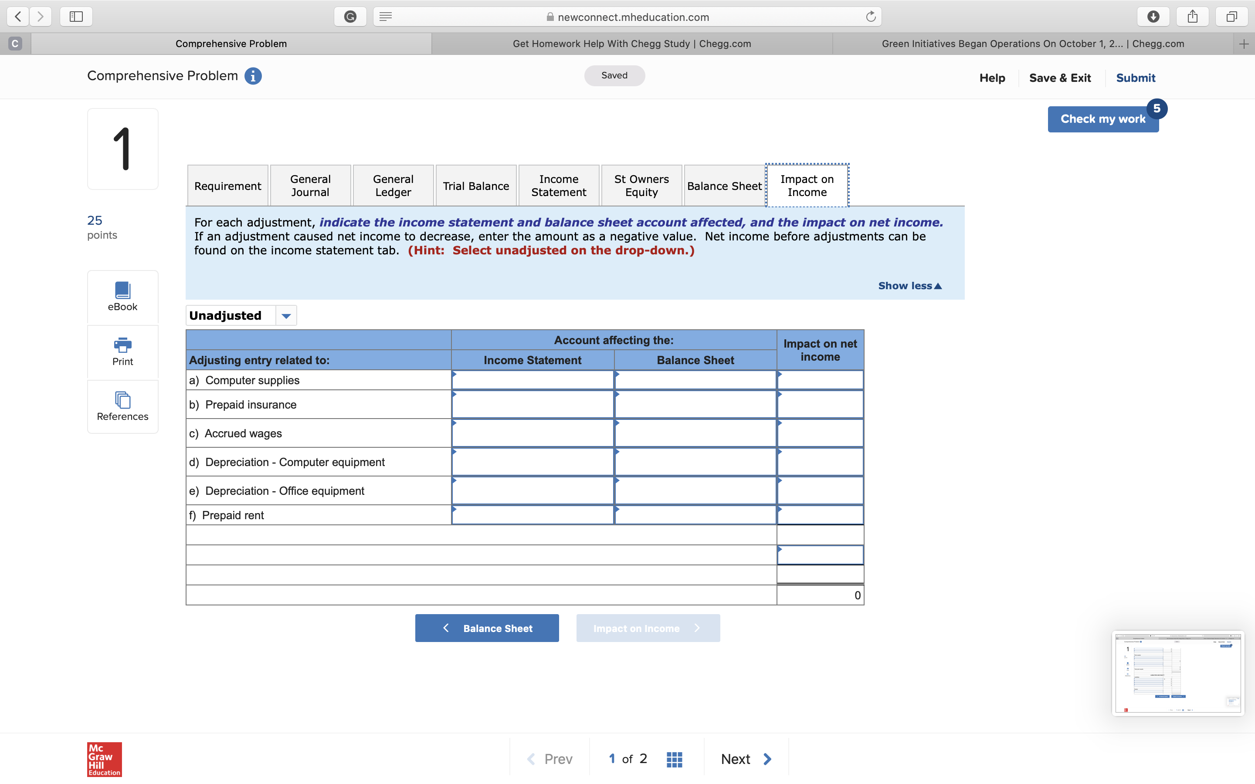Open the eBook resource panel

[122, 297]
